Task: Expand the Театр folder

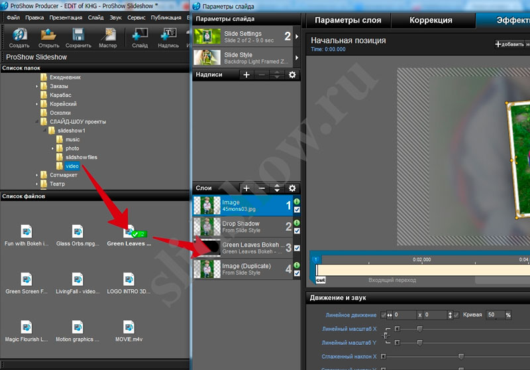Action: point(36,184)
